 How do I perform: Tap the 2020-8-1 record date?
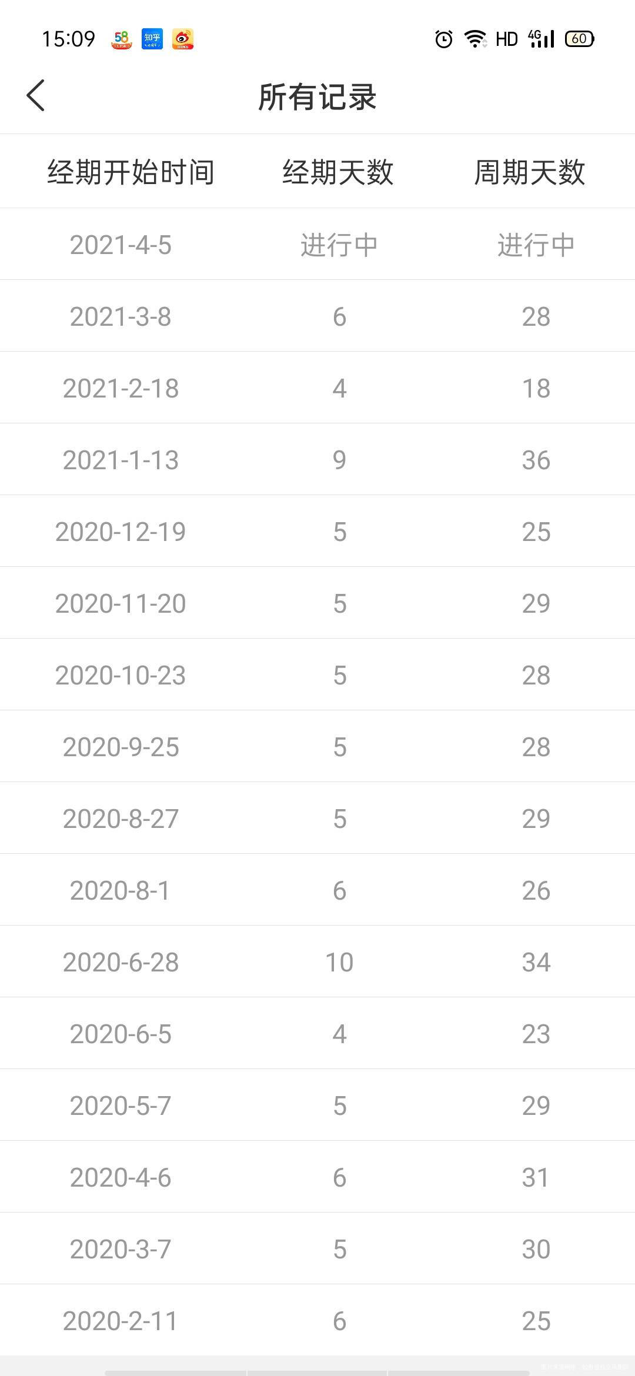pyautogui.click(x=121, y=890)
